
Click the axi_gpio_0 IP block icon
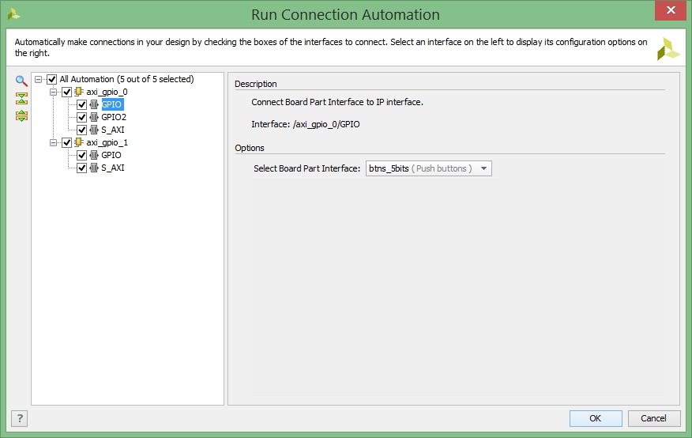pyautogui.click(x=78, y=92)
